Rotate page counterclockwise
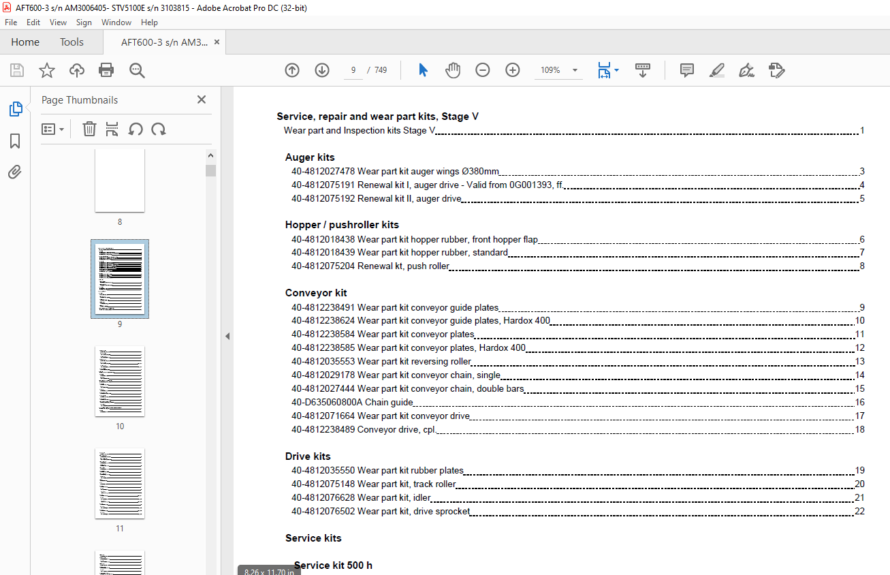This screenshot has height=575, width=890. [136, 129]
